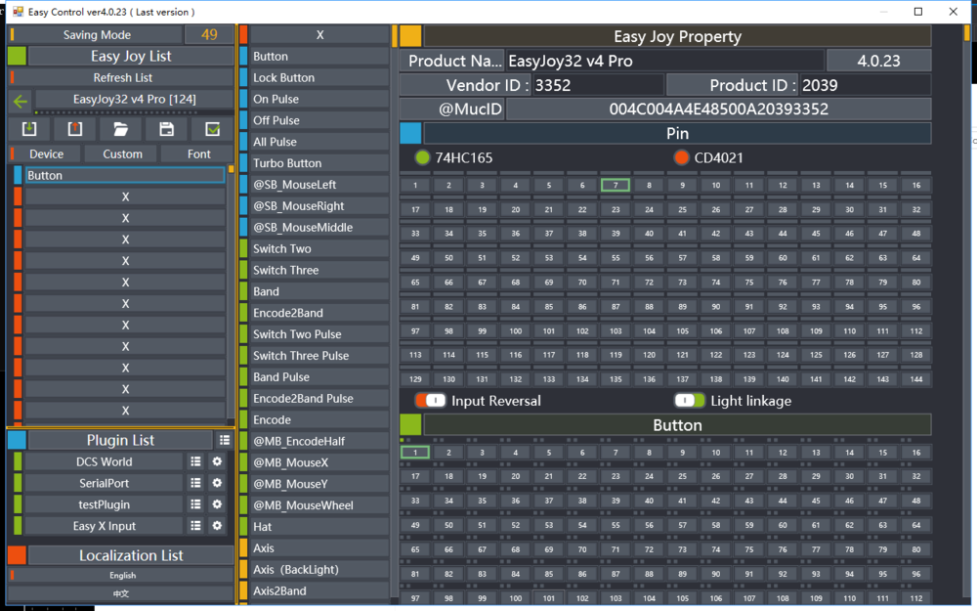Switch to the Device tab
This screenshot has width=977, height=611.
46,154
